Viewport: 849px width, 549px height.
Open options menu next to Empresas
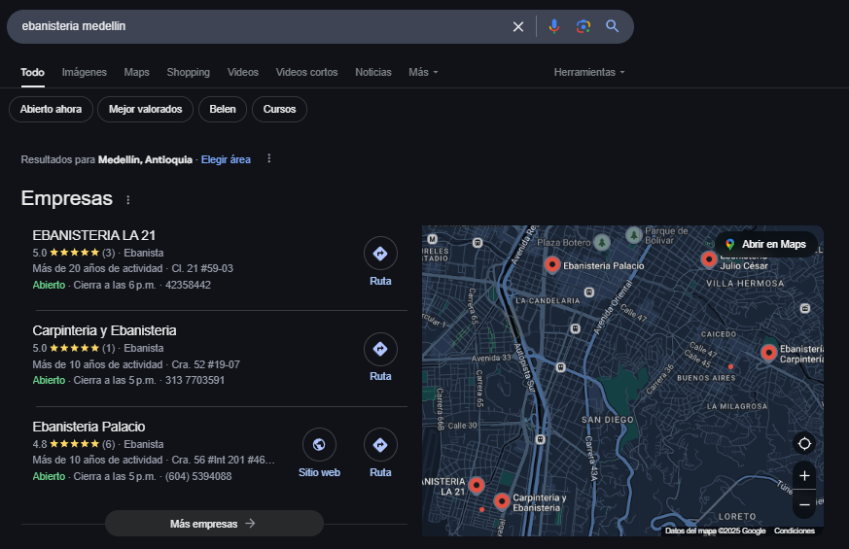127,200
